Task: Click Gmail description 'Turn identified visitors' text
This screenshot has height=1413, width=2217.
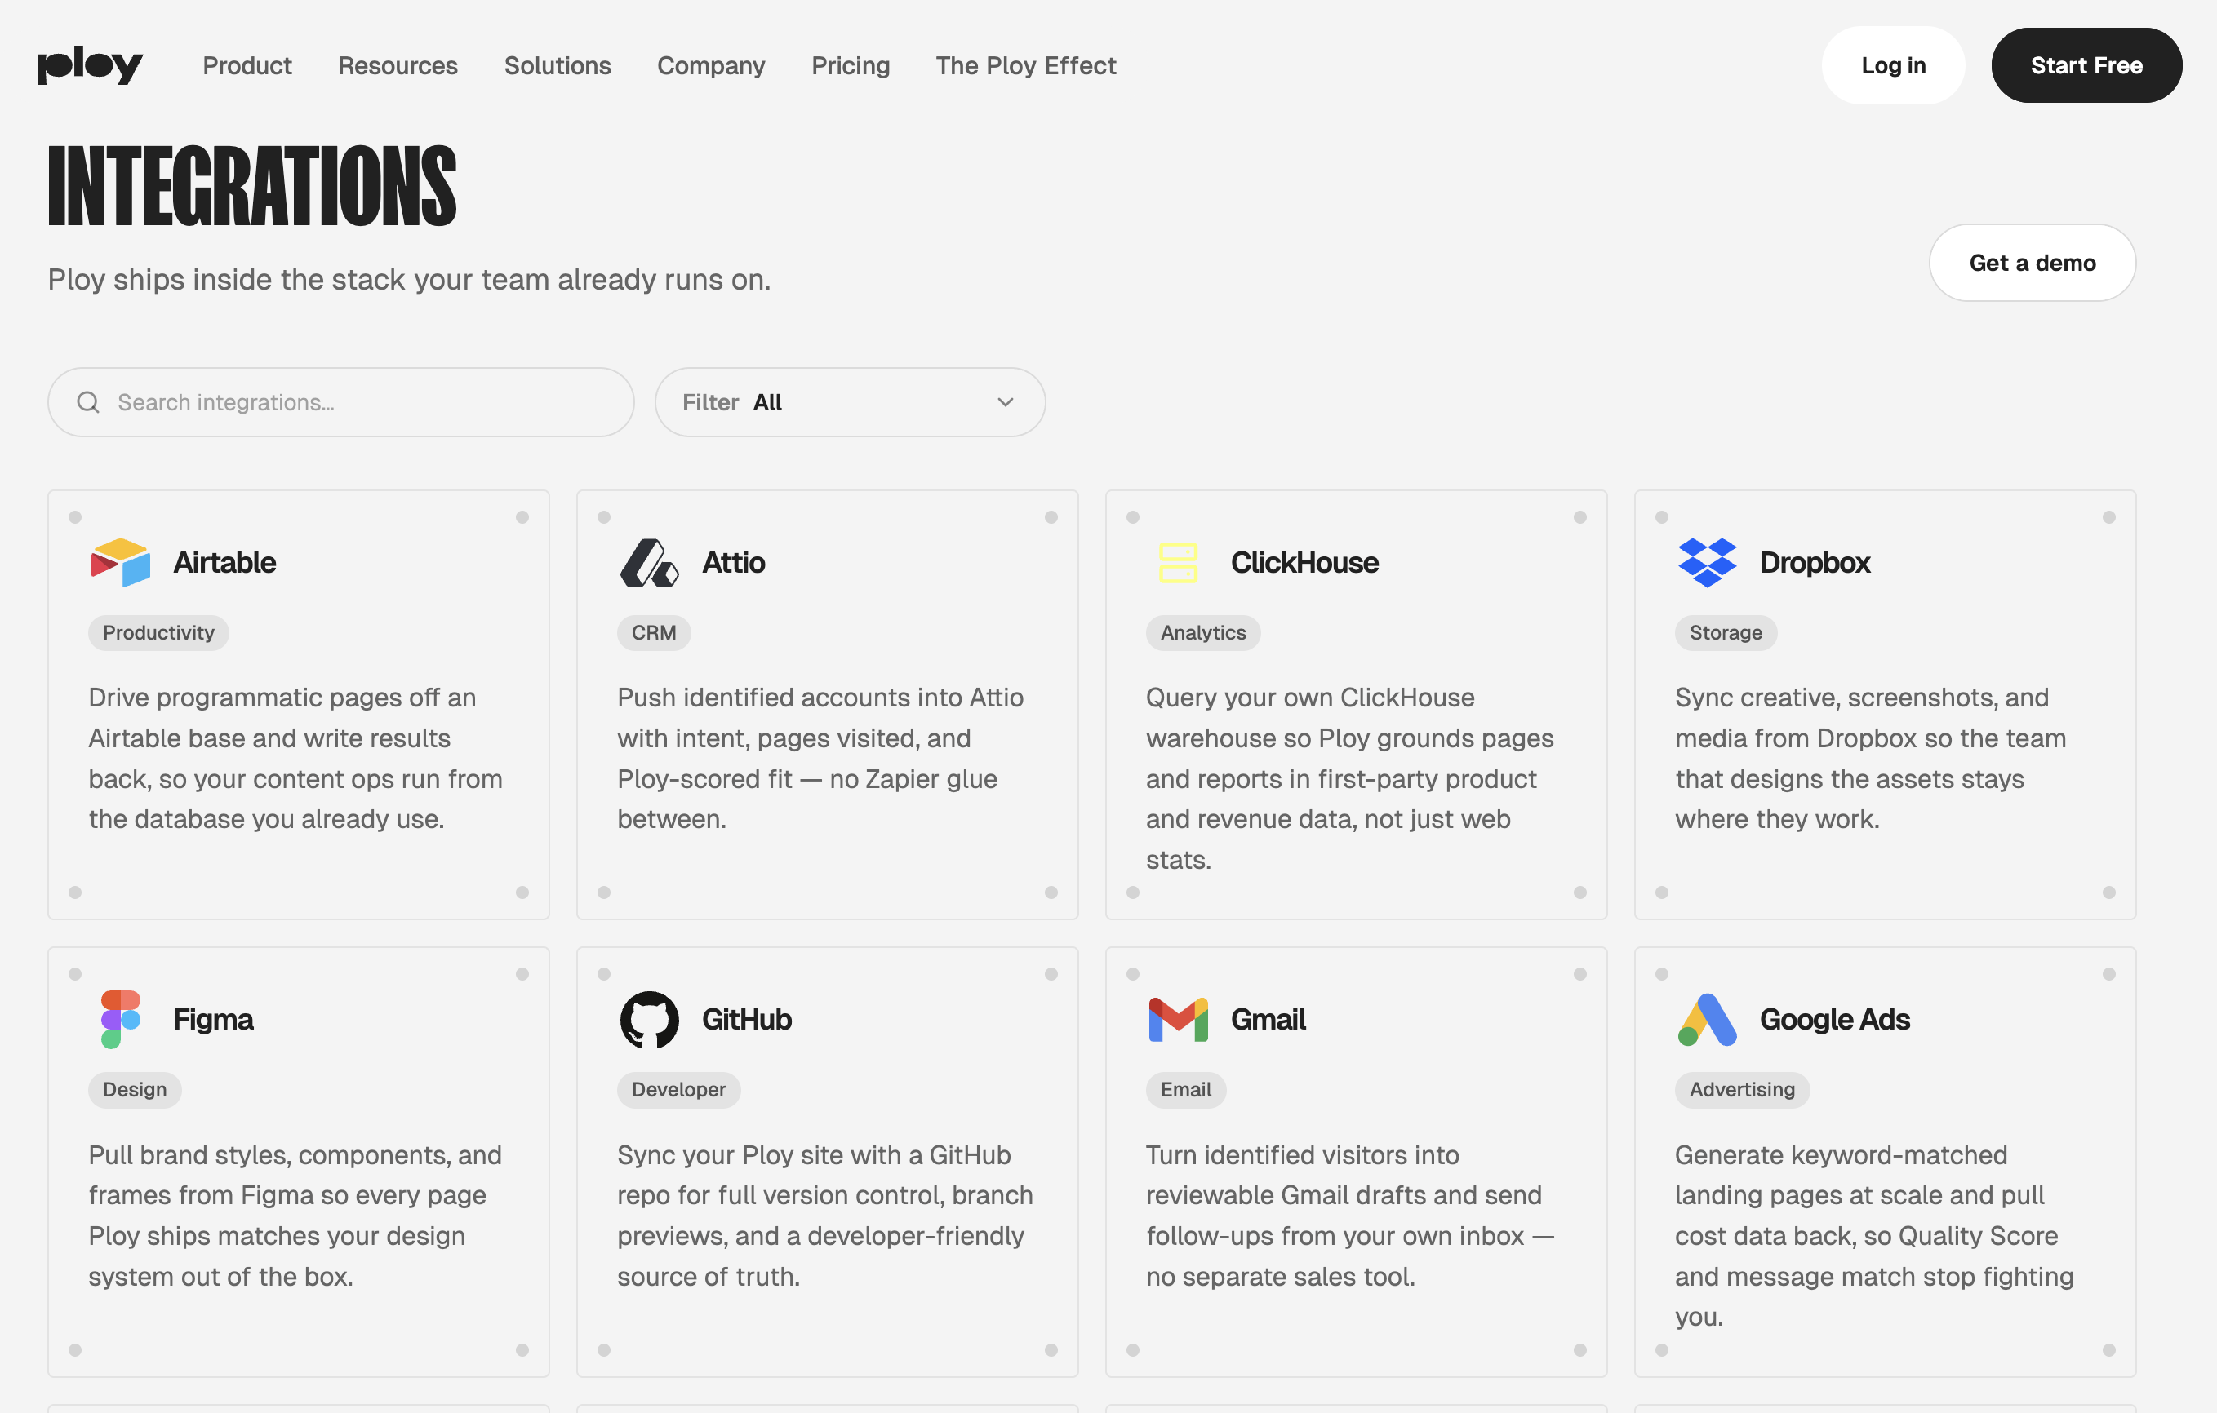Action: [x=1350, y=1216]
